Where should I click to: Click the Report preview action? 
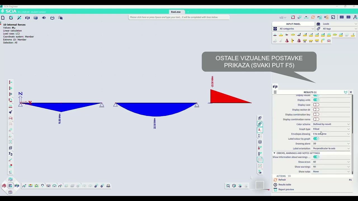[286, 190]
